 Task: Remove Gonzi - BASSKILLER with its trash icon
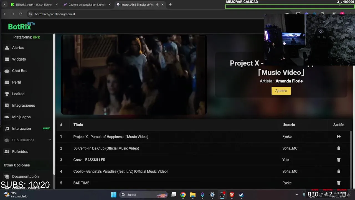pyautogui.click(x=339, y=160)
